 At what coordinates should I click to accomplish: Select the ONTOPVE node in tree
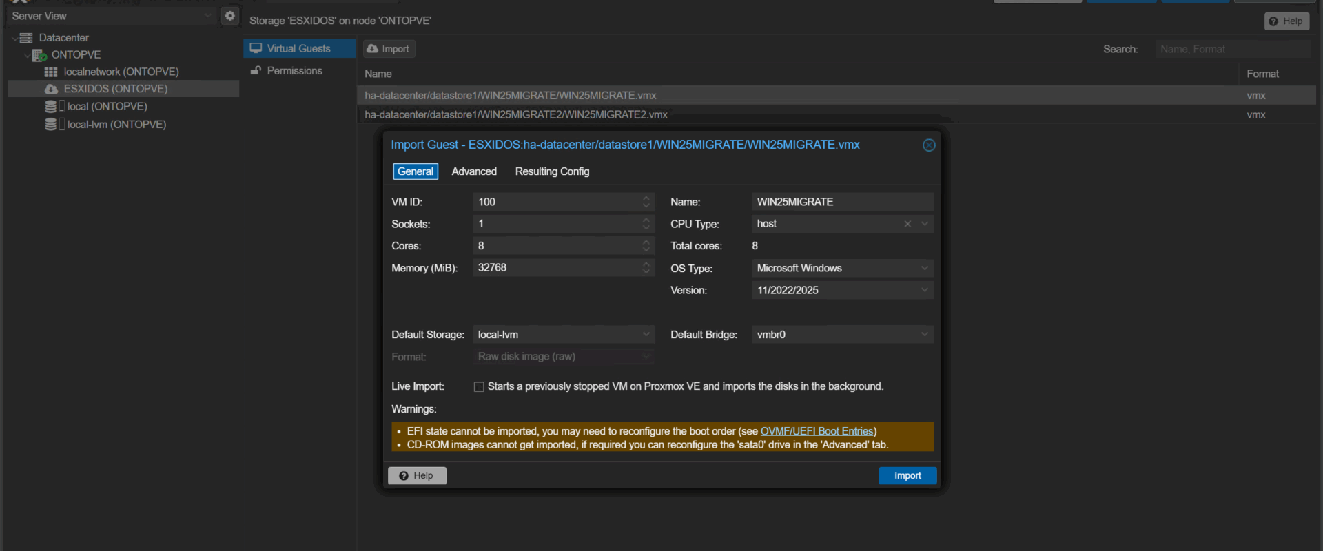pyautogui.click(x=76, y=54)
